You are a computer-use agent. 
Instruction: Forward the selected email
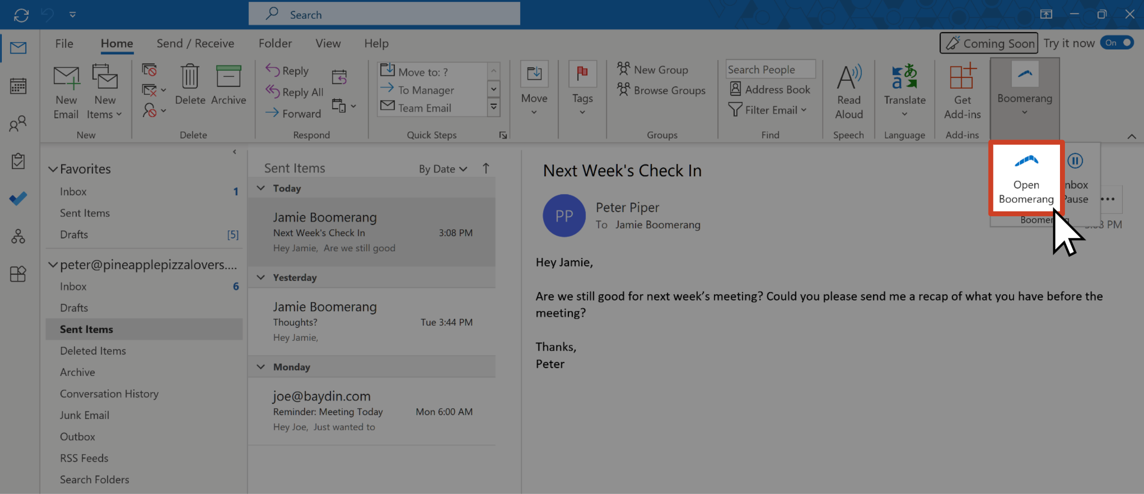click(293, 114)
